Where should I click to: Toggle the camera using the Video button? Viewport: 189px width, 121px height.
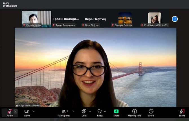27,113
